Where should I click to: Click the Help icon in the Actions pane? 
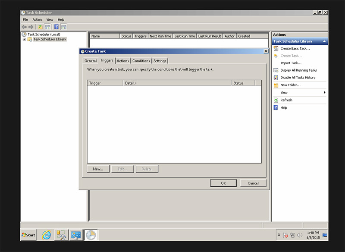tap(276, 107)
